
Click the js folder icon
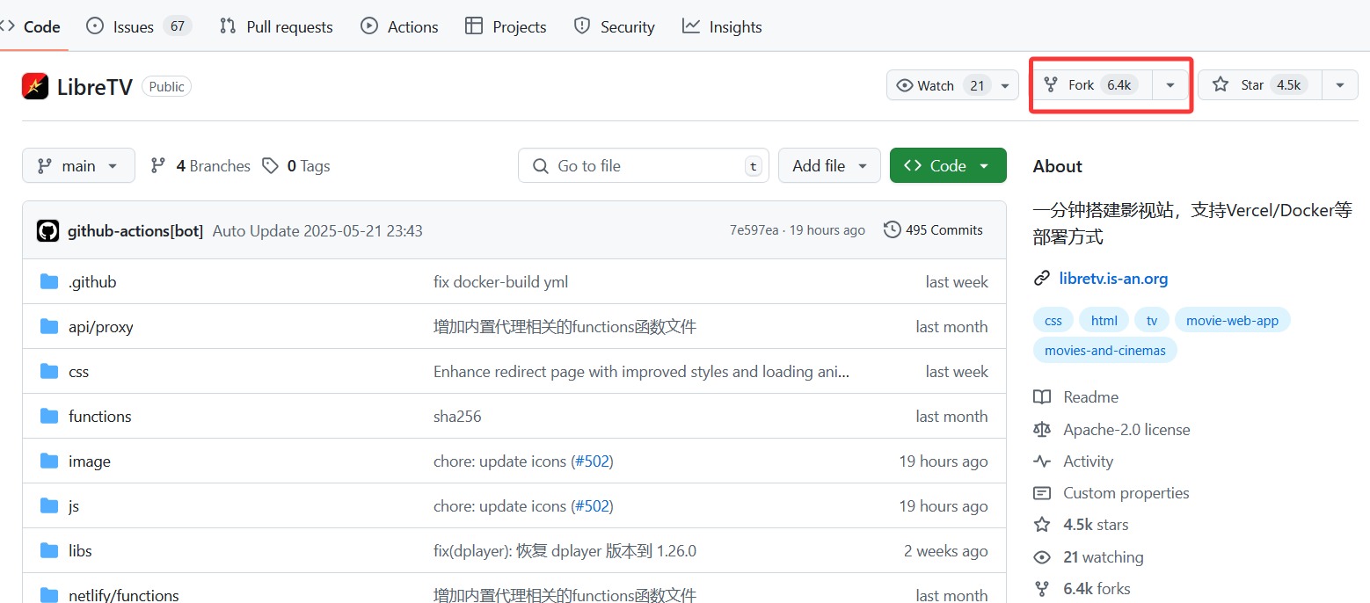pos(49,506)
